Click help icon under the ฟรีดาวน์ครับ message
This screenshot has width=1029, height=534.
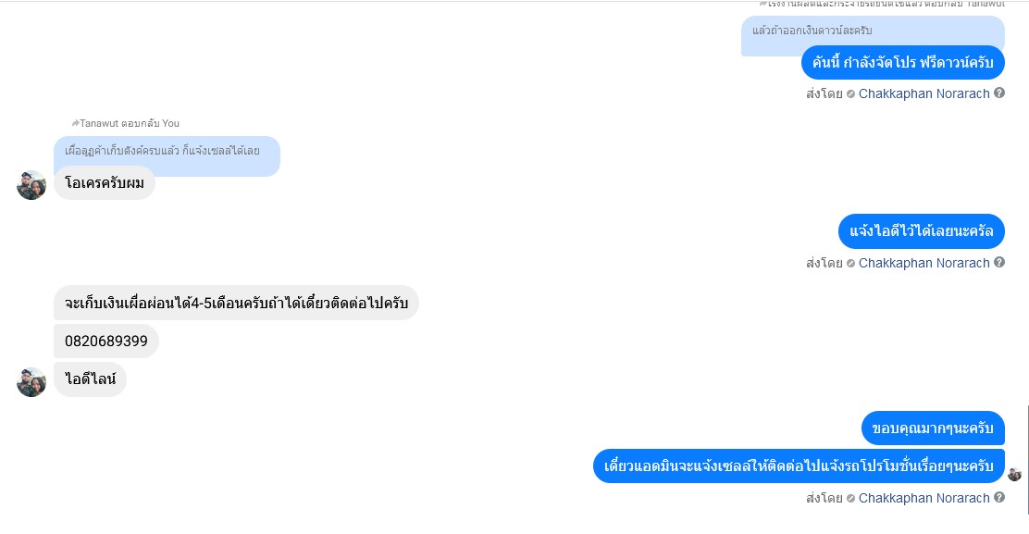tap(998, 93)
